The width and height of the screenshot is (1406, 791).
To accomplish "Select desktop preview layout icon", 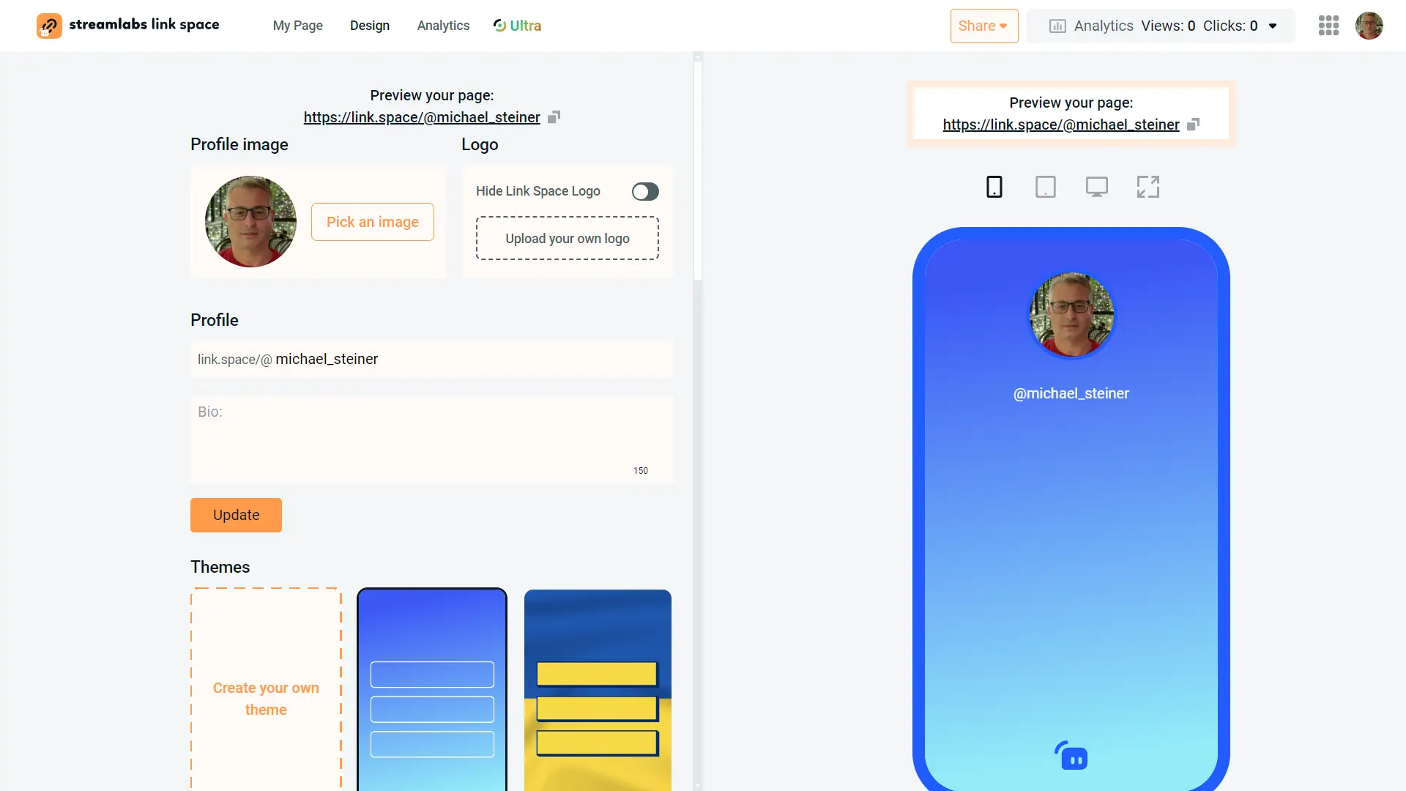I will [1096, 187].
